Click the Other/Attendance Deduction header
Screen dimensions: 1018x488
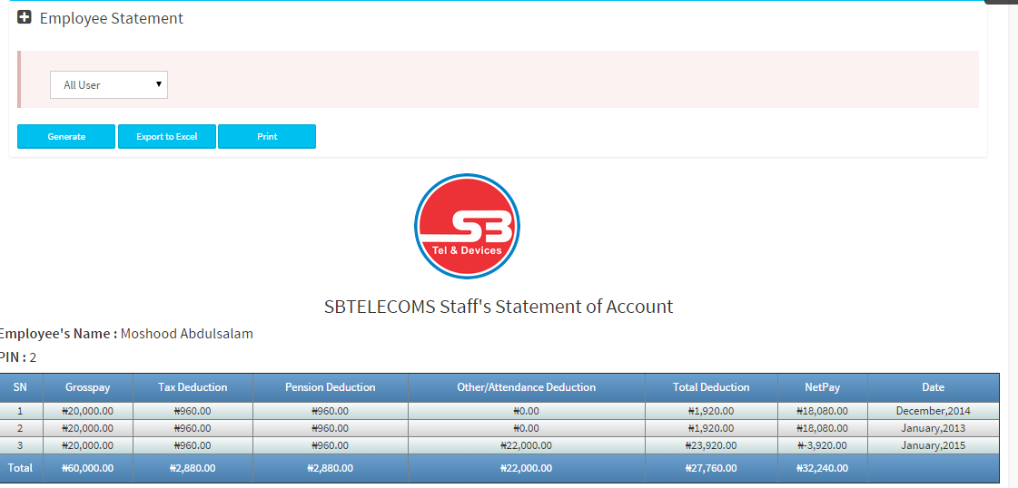[x=527, y=387]
